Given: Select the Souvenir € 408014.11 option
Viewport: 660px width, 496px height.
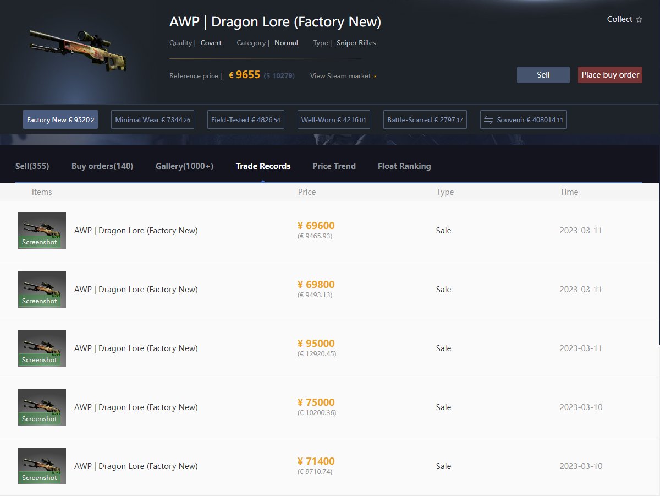Looking at the screenshot, I should tap(524, 119).
